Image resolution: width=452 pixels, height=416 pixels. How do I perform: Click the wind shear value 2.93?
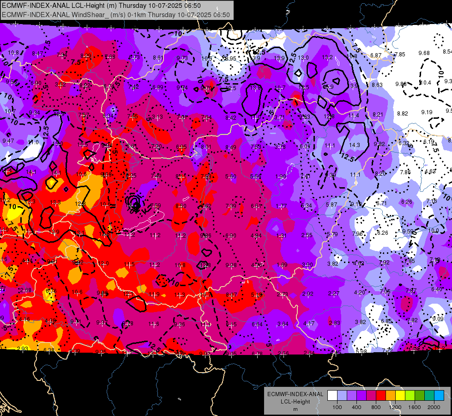tap(23, 349)
